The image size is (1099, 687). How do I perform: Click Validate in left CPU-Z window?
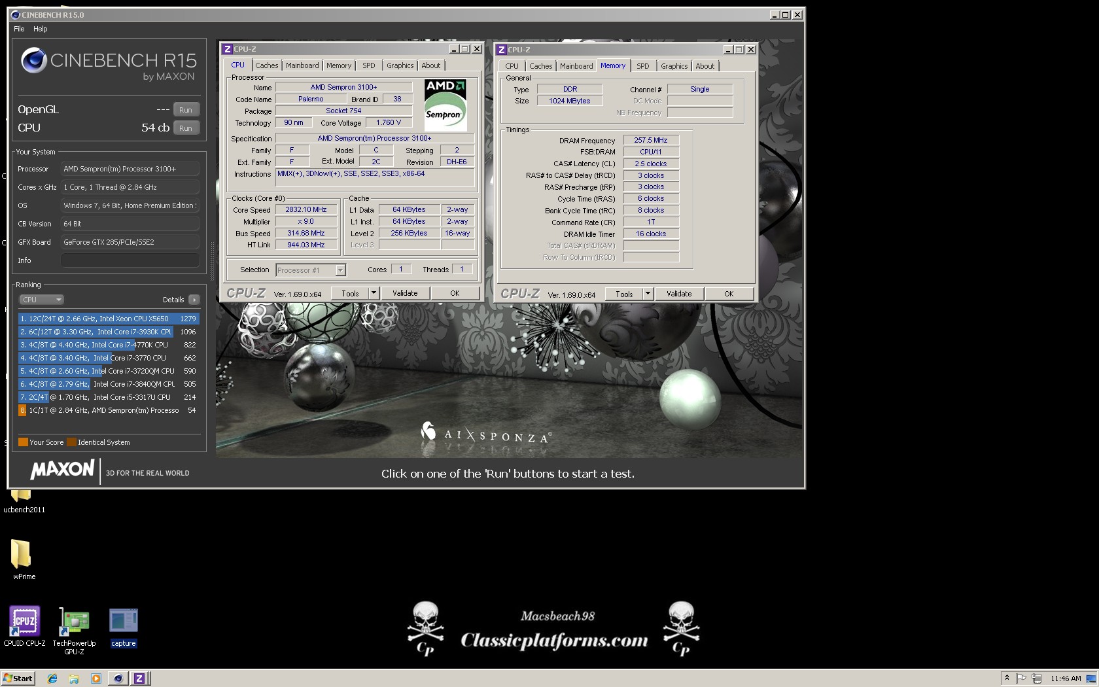405,294
